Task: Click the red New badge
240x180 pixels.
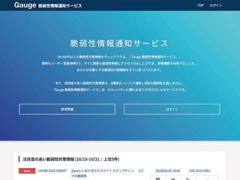Action: (x=27, y=171)
